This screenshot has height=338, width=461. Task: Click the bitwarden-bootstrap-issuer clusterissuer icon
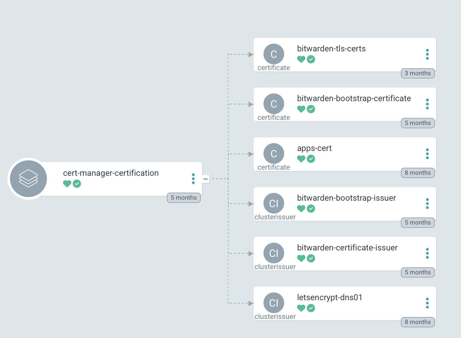pyautogui.click(x=273, y=203)
